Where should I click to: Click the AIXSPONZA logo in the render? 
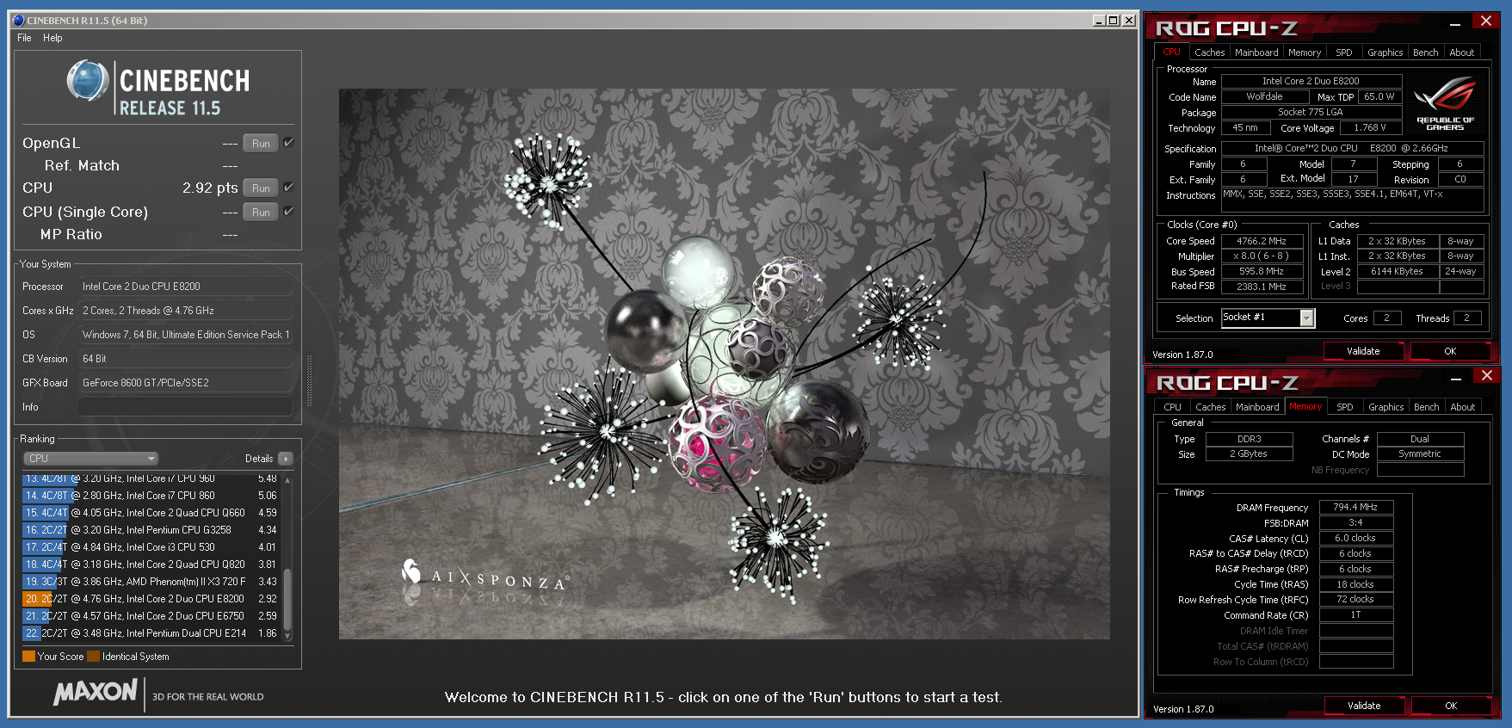click(x=484, y=577)
